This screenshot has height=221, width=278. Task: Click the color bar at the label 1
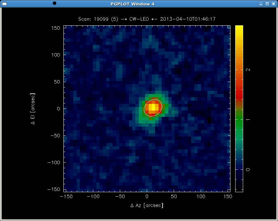[239, 120]
